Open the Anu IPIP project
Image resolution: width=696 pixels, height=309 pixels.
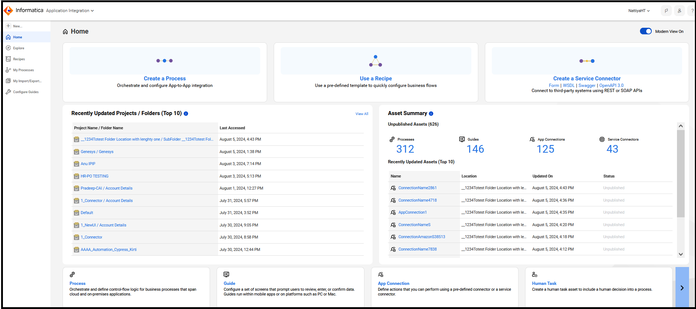(88, 164)
